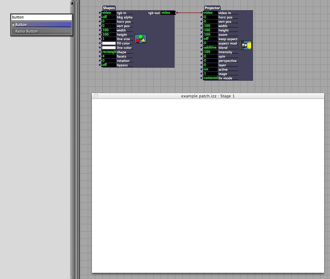330x279 pixels.
Task: Click the Projector hv mode input port
Action: (x=202, y=78)
